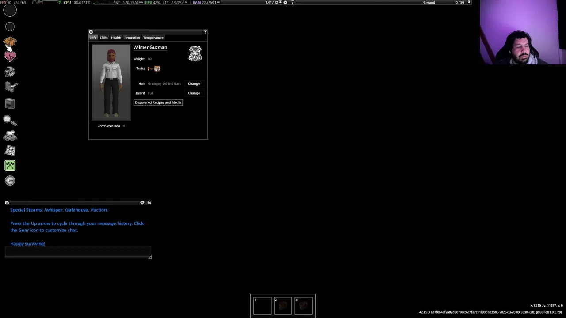The height and width of the screenshot is (318, 566).
Task: Open the inventory box icon in the sidebar
Action: (x=10, y=42)
